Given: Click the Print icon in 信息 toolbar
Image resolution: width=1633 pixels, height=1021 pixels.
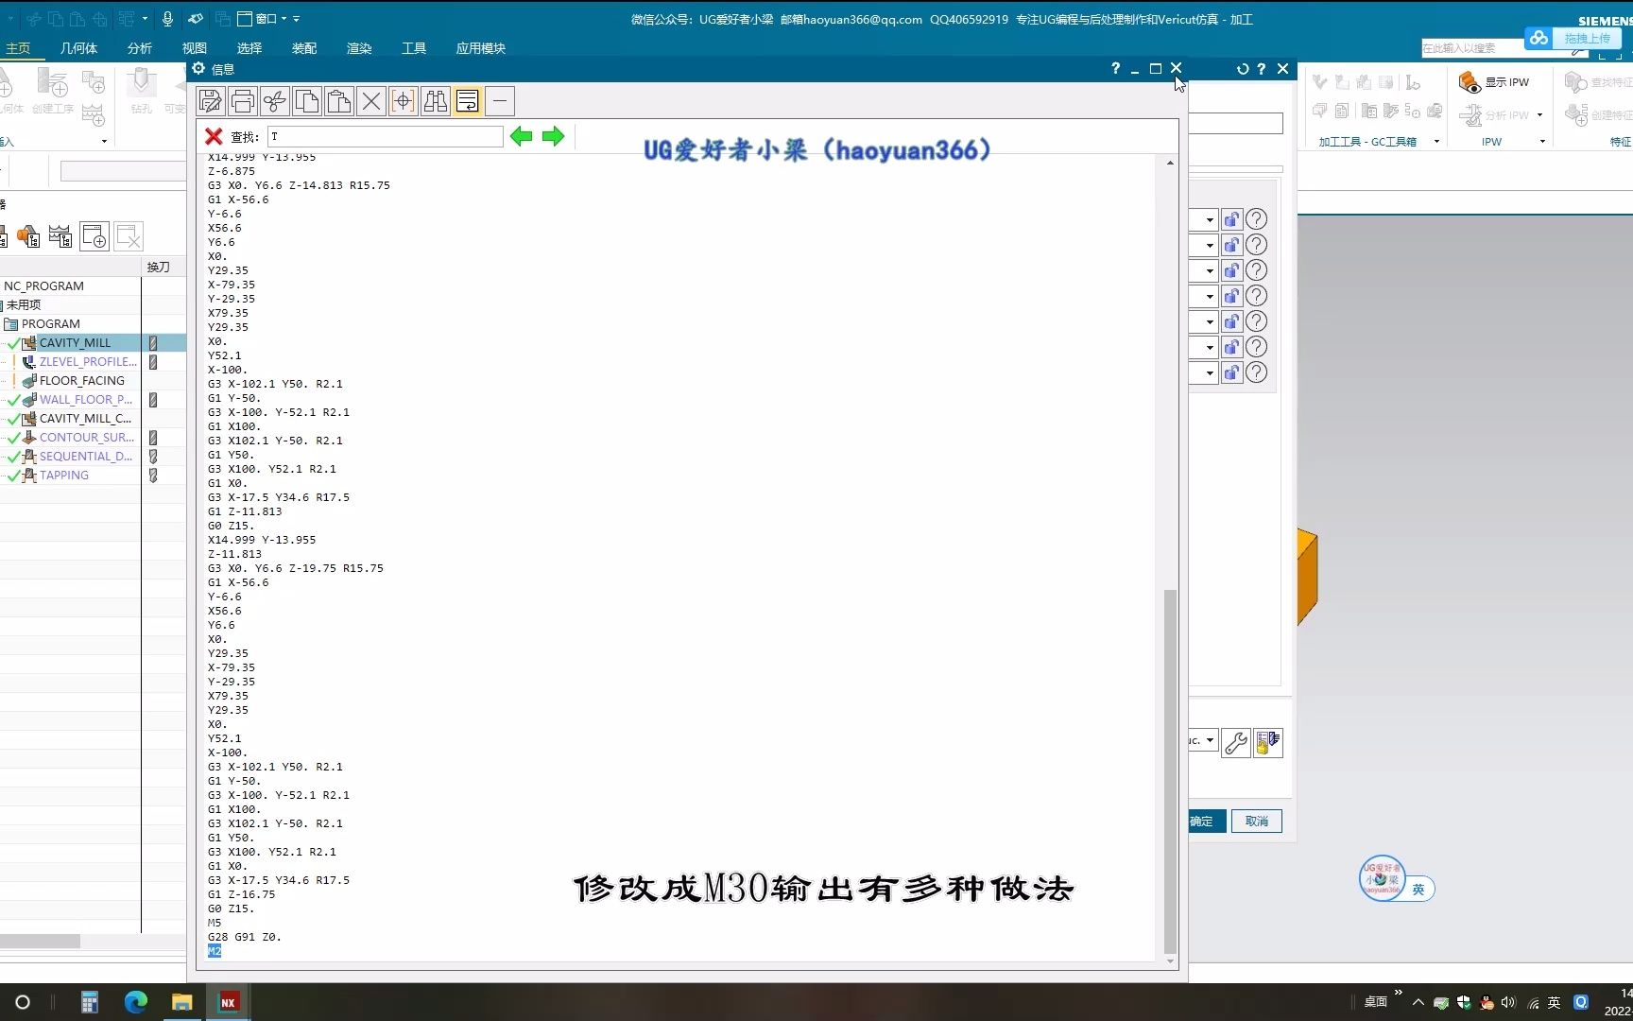Looking at the screenshot, I should (243, 101).
